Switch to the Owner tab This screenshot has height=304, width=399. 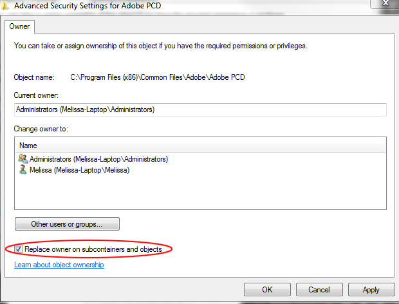[19, 27]
